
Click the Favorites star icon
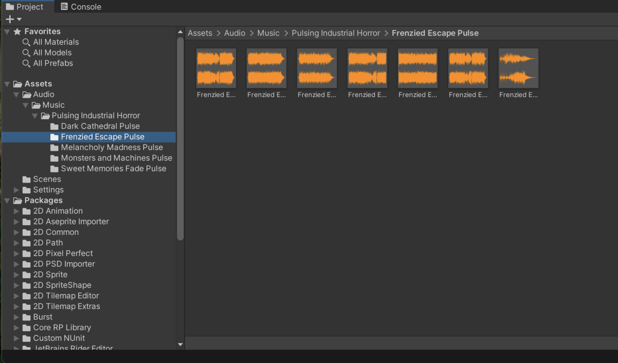17,32
